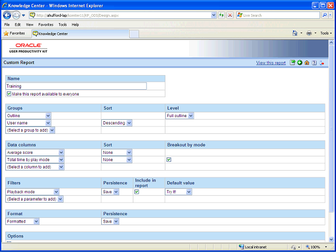Open the Tools menu in menu bar
336x252 pixels.
pyautogui.click(x=62, y=25)
